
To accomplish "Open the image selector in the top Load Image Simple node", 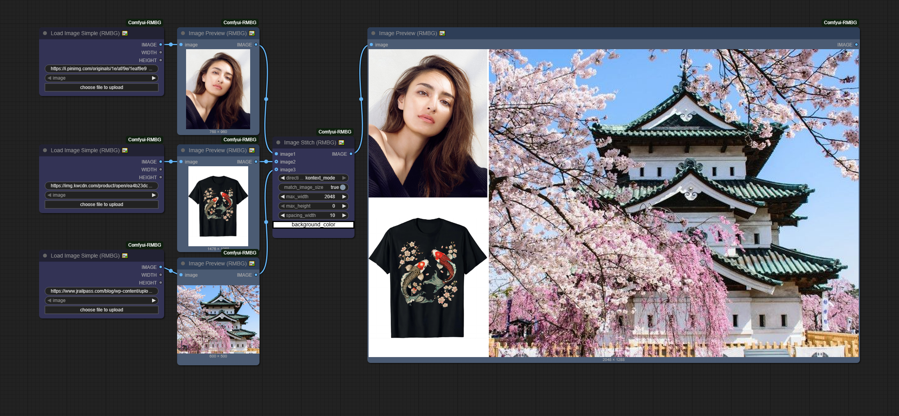I will 101,78.
